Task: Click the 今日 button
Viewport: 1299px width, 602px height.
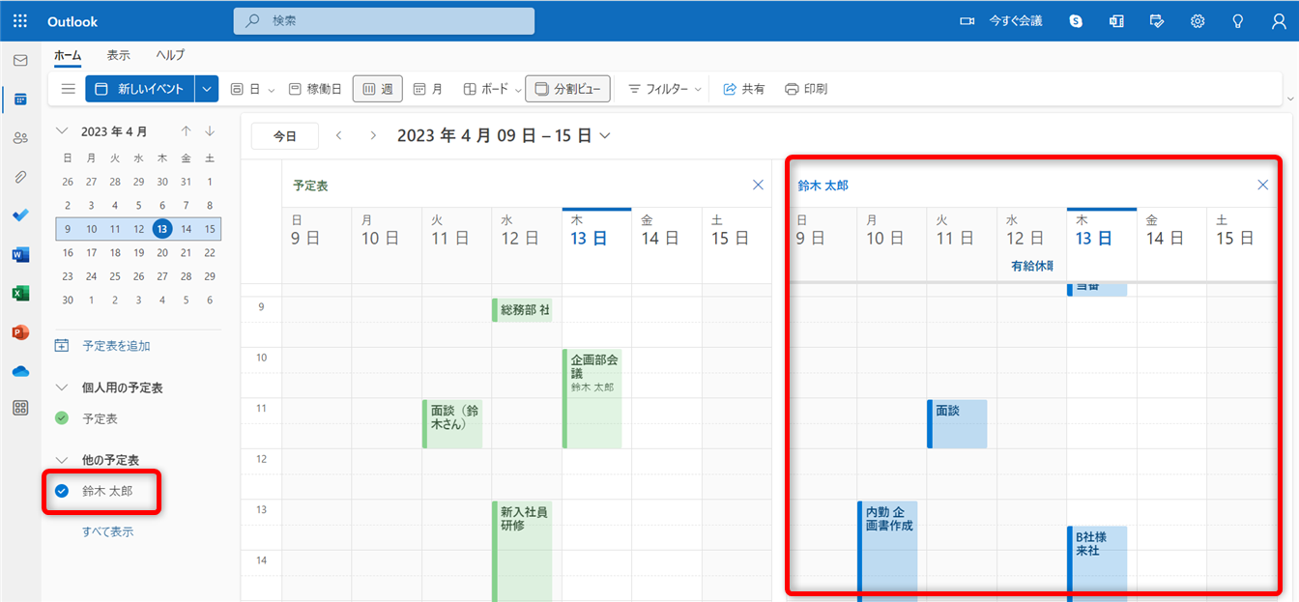Action: pyautogui.click(x=284, y=136)
